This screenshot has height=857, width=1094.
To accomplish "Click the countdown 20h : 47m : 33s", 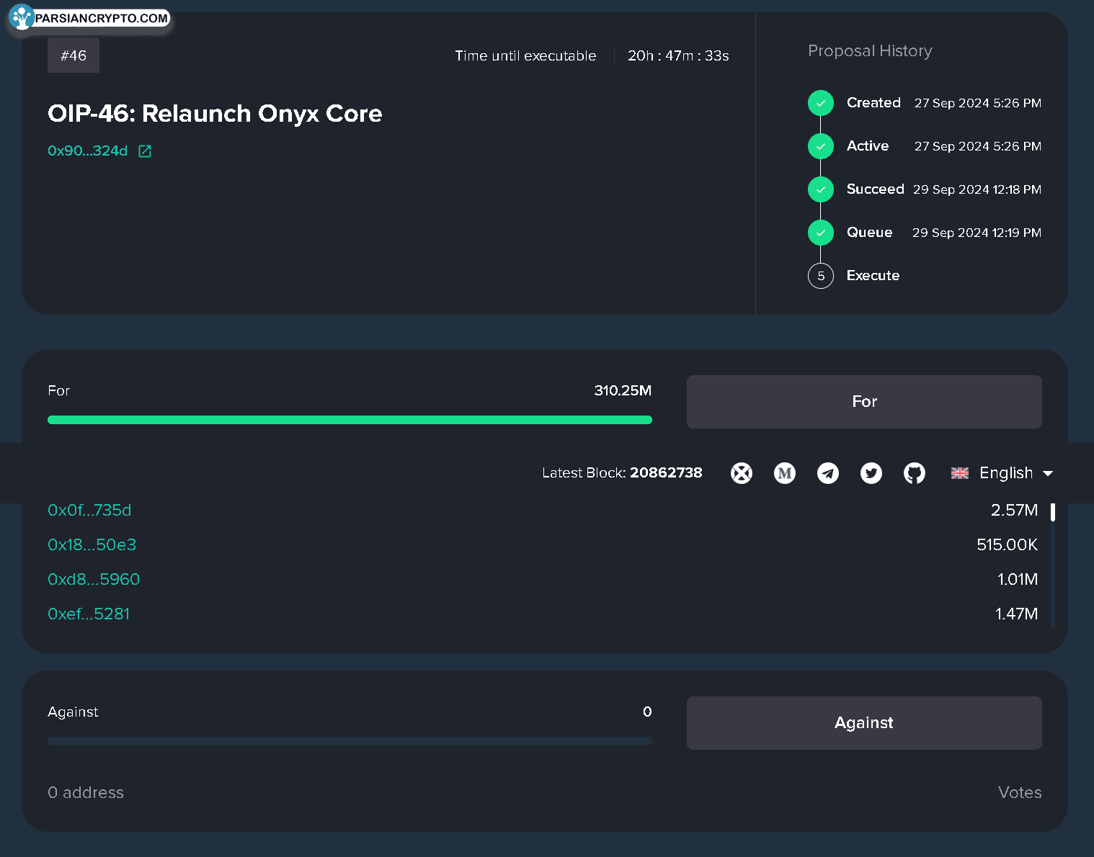I will [x=678, y=56].
